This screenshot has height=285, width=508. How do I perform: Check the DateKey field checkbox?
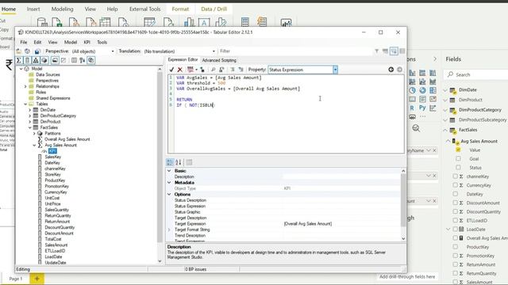(x=455, y=194)
